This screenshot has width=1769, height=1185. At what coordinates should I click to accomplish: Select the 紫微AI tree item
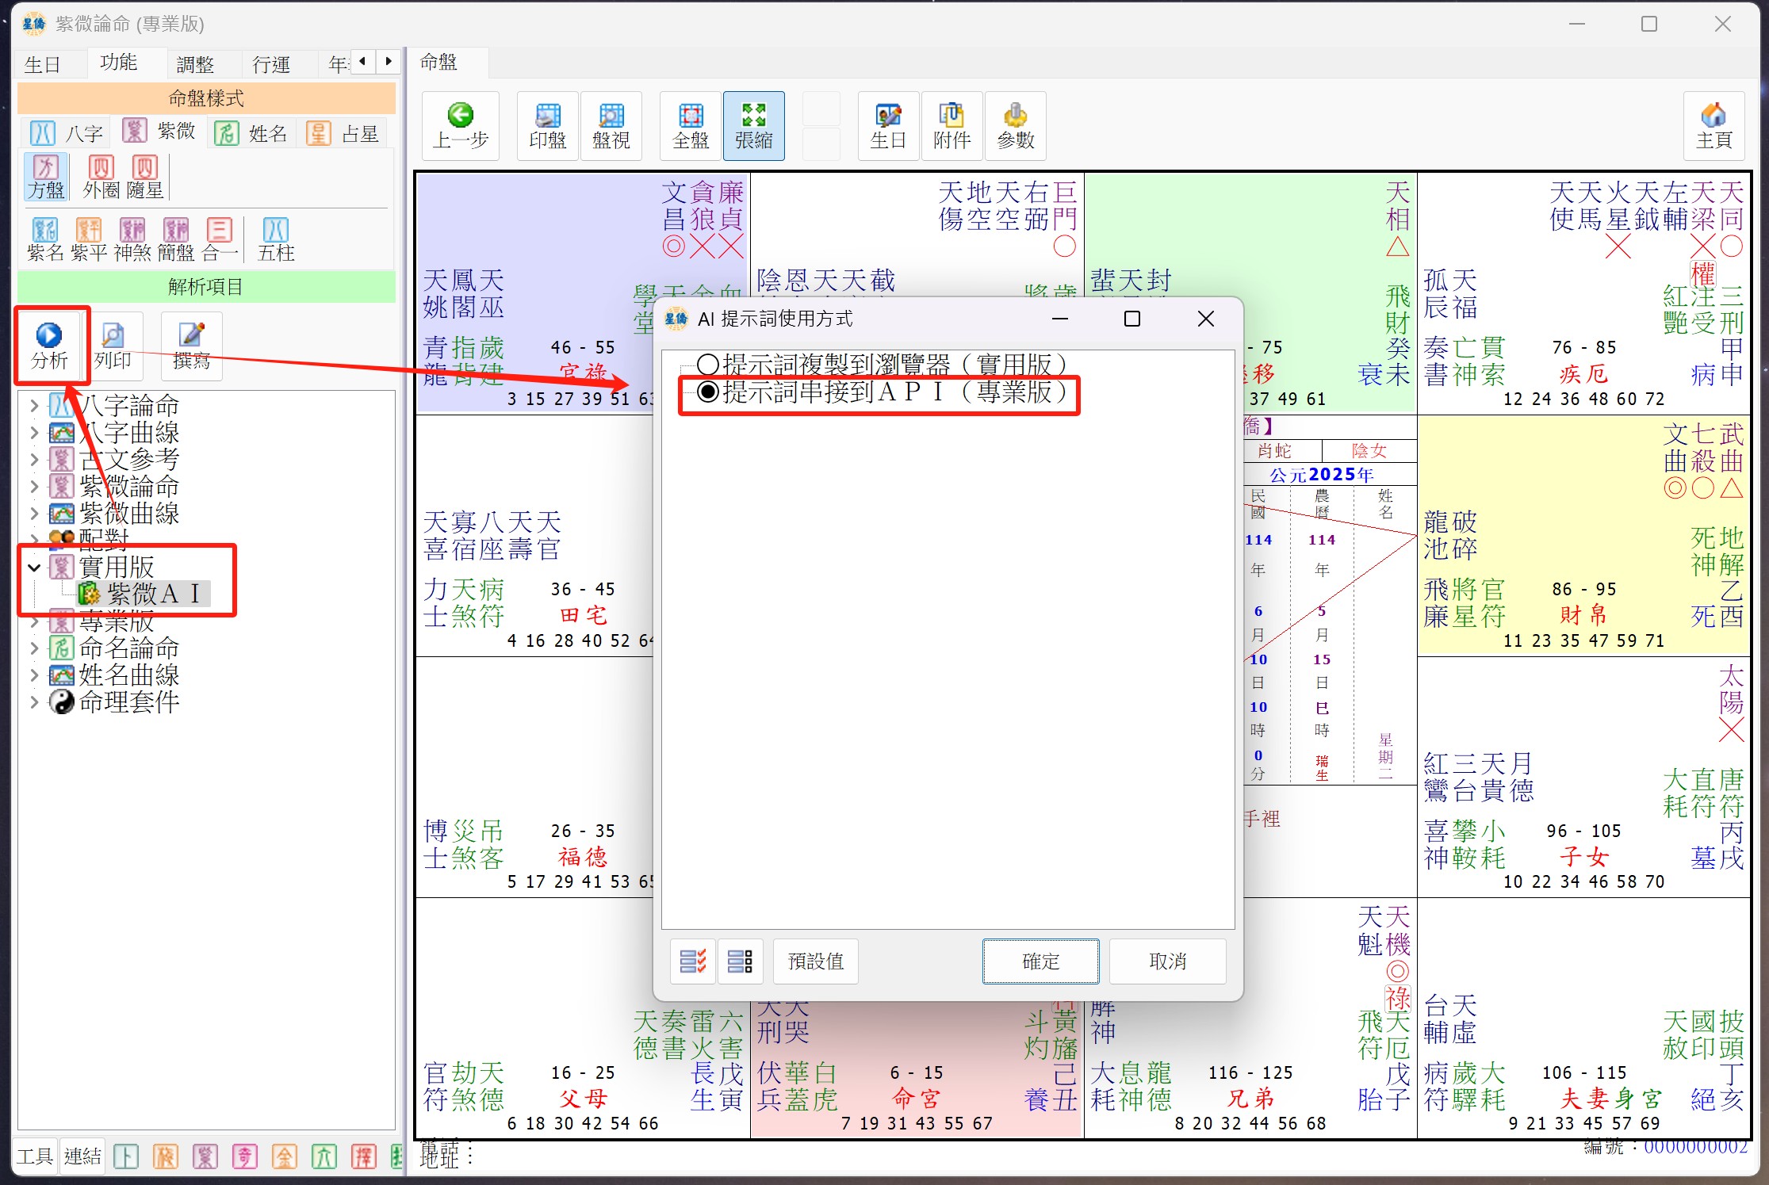pos(152,594)
